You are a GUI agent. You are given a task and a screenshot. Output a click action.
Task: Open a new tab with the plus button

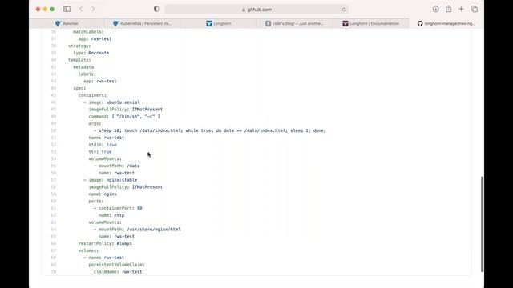click(x=461, y=9)
